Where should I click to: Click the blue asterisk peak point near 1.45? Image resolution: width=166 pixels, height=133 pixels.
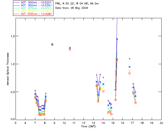tap(117, 39)
